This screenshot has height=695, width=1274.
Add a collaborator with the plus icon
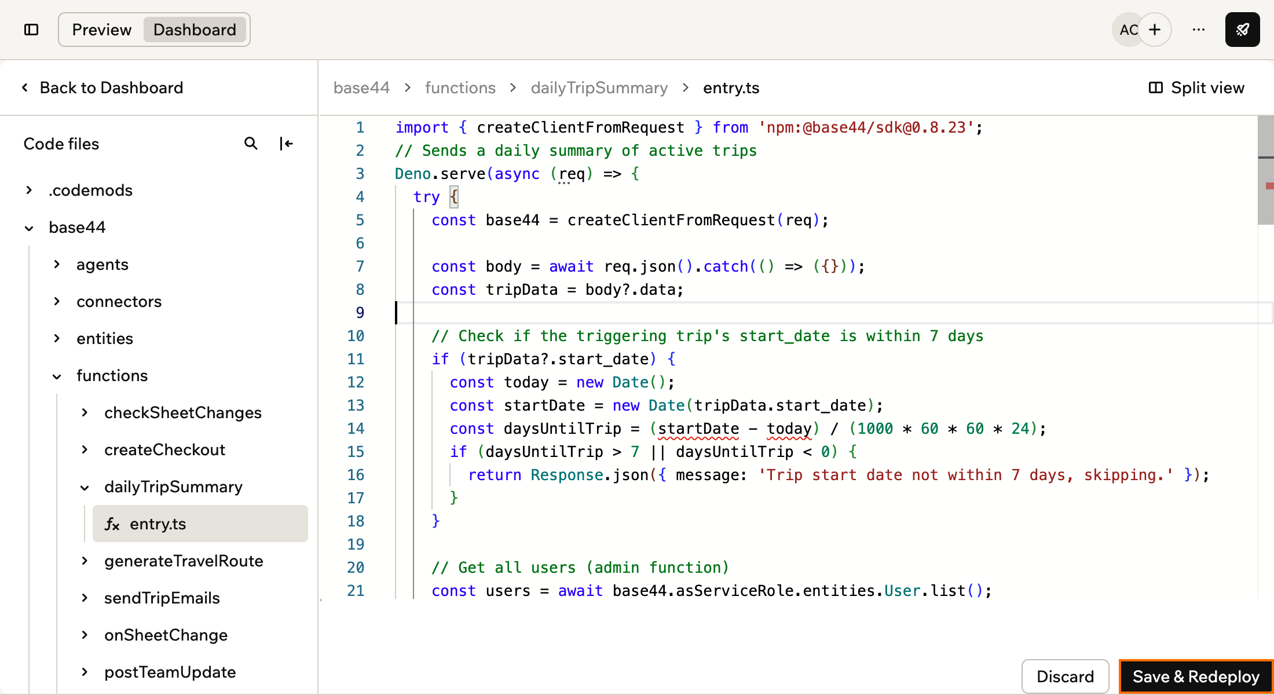pos(1155,30)
